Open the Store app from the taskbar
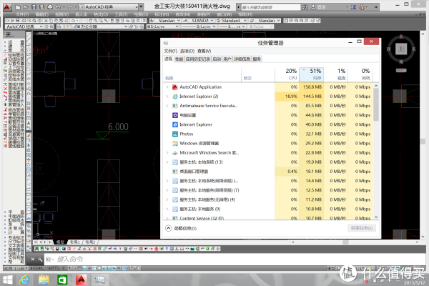 click(62, 280)
